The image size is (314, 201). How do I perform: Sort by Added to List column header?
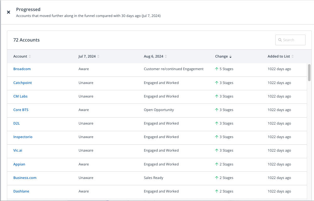coord(279,57)
